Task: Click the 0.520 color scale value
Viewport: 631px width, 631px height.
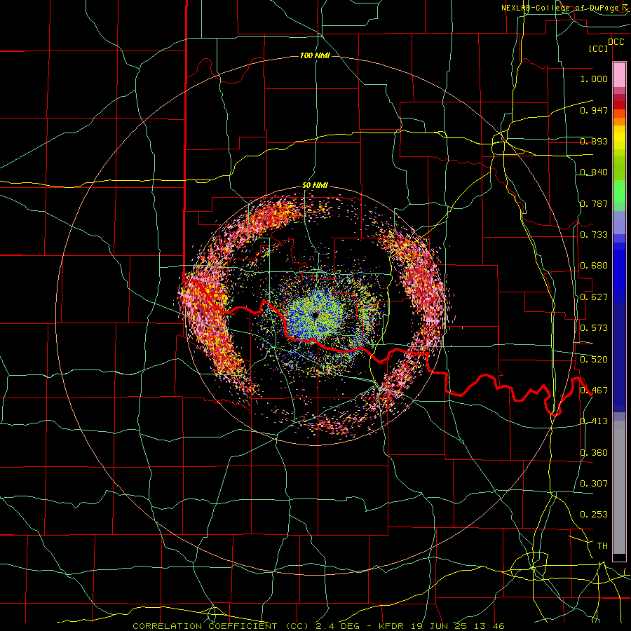Action: pyautogui.click(x=594, y=360)
